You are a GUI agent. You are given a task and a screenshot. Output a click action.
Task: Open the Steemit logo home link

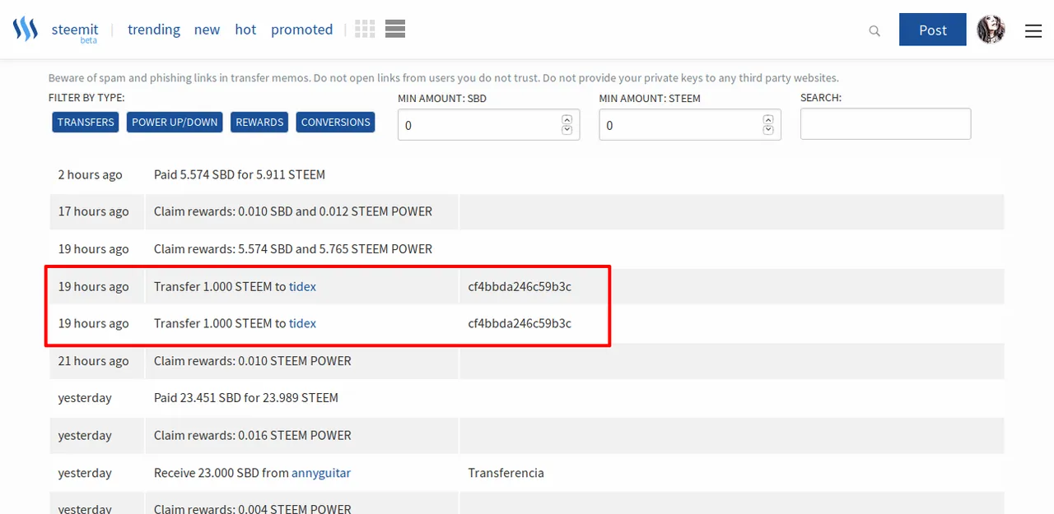click(x=26, y=30)
